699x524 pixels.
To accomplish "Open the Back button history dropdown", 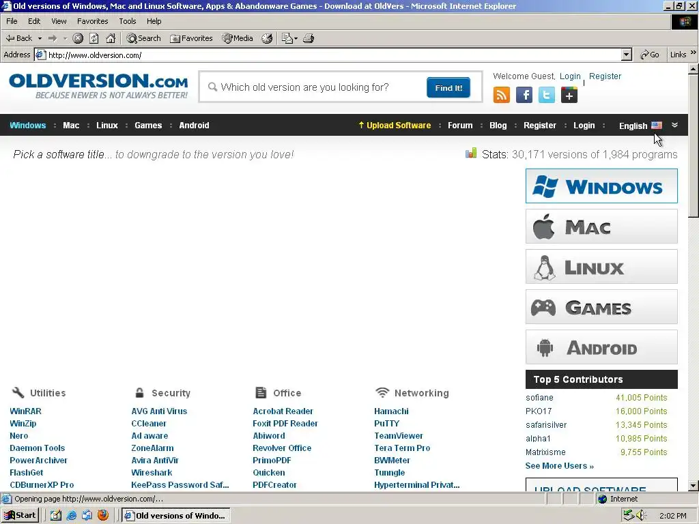I will (x=40, y=38).
